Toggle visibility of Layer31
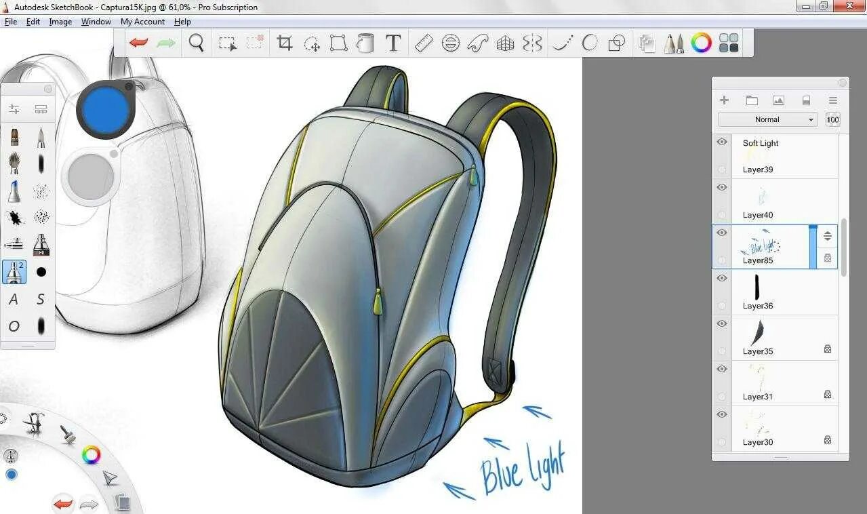This screenshot has height=514, width=867. pos(722,369)
